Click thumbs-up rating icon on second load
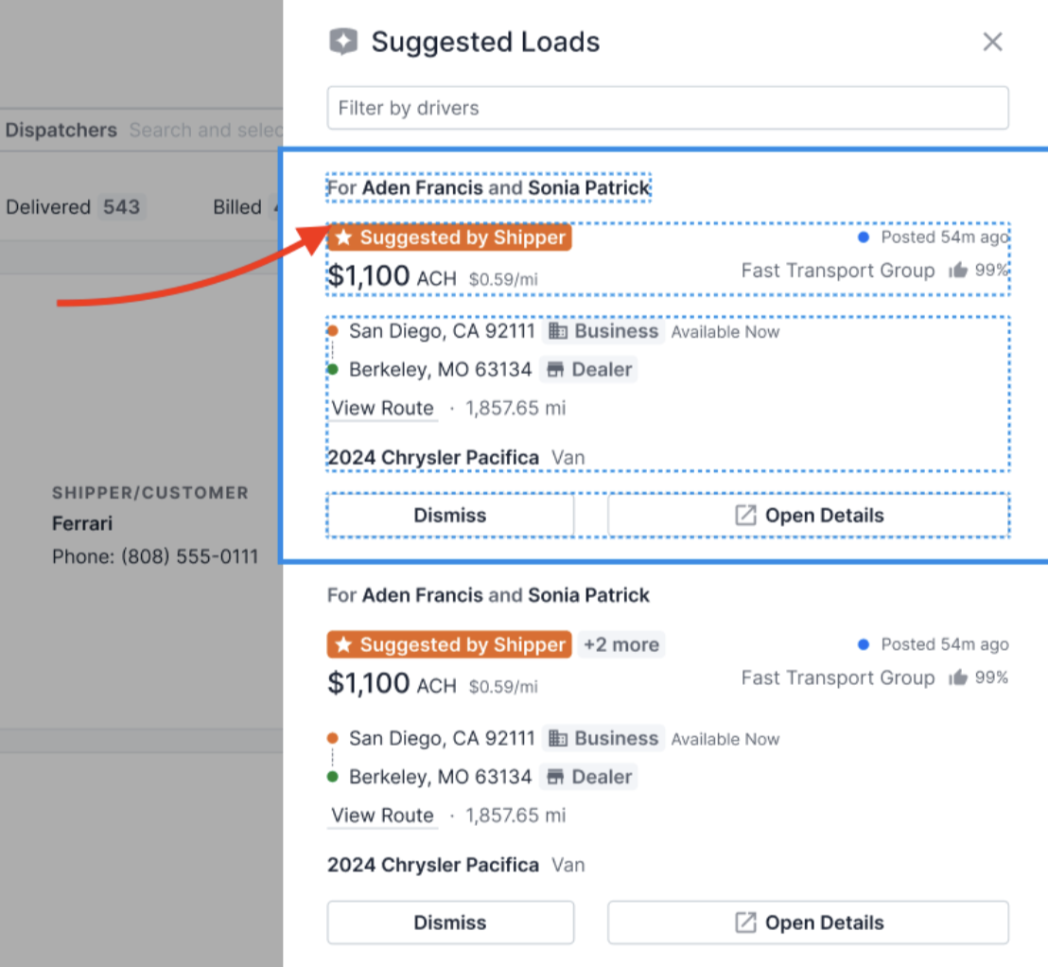Screen dimensions: 1048x967 [958, 677]
